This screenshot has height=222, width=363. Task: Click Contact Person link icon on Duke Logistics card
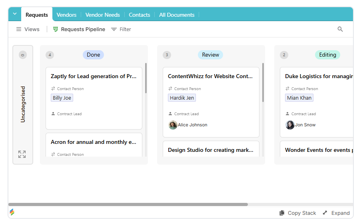coord(287,88)
